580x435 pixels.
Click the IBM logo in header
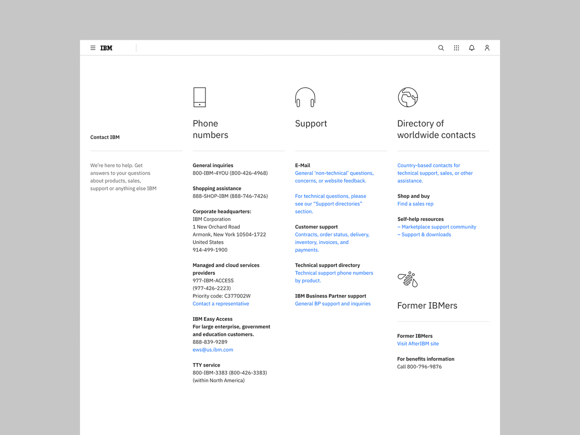point(106,48)
